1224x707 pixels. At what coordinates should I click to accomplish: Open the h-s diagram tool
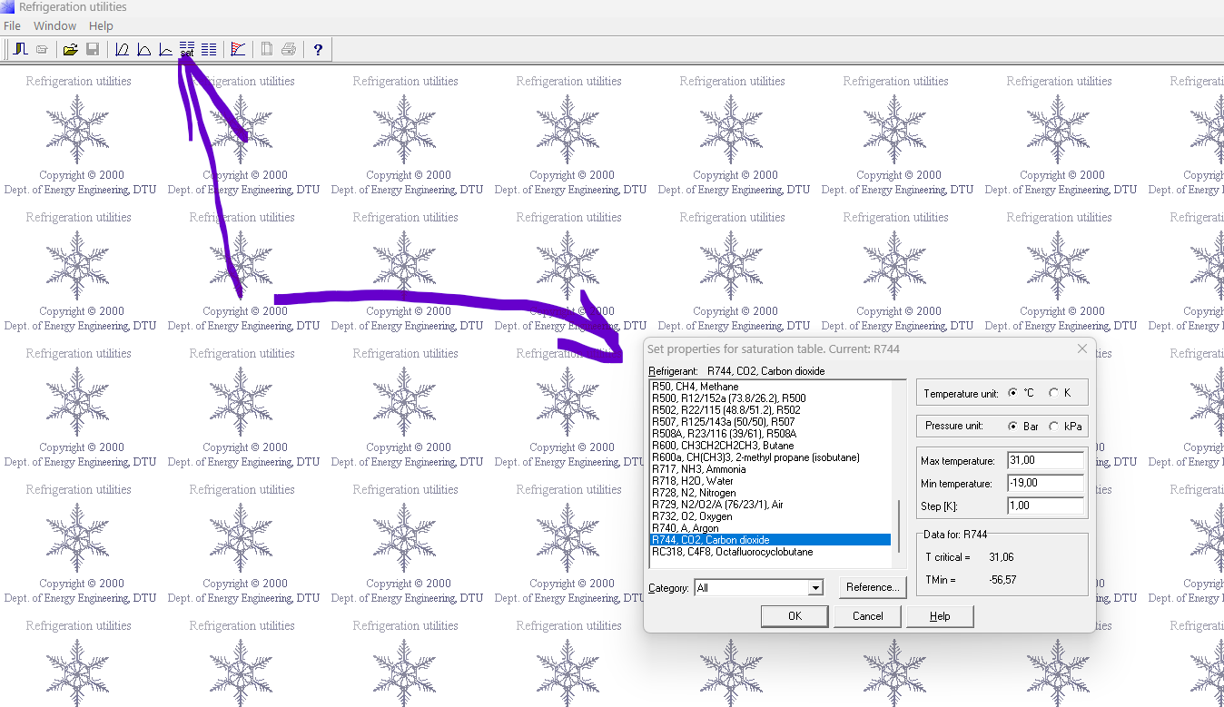(x=165, y=49)
